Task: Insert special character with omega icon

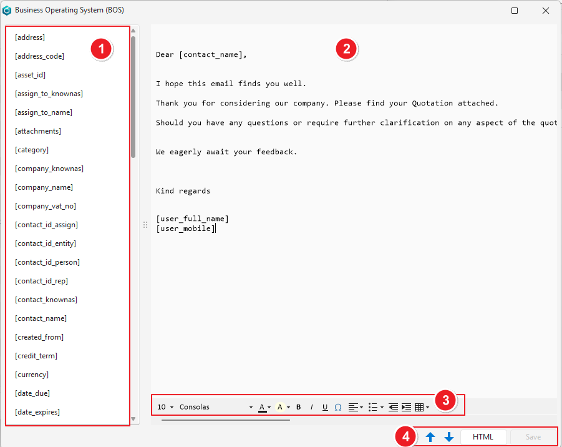Action: pyautogui.click(x=338, y=407)
